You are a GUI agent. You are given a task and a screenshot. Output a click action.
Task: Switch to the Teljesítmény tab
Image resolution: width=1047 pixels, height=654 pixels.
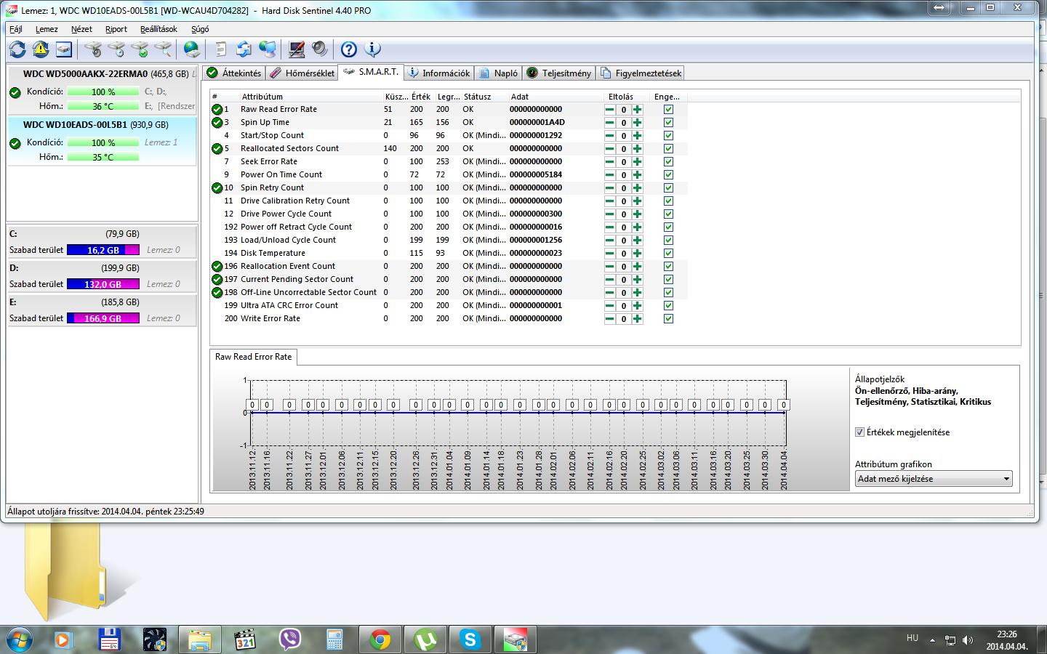558,73
